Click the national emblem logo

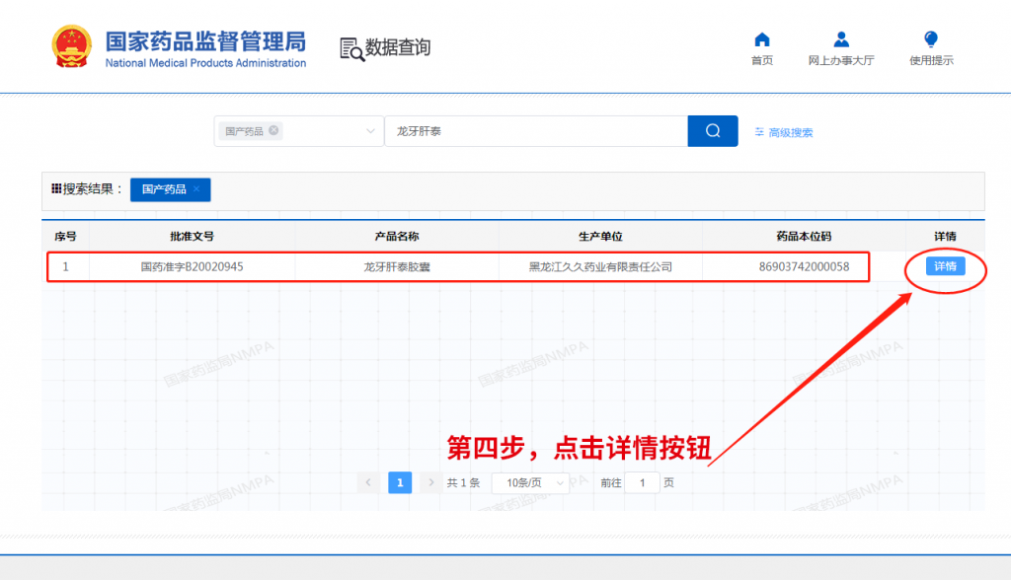(71, 46)
